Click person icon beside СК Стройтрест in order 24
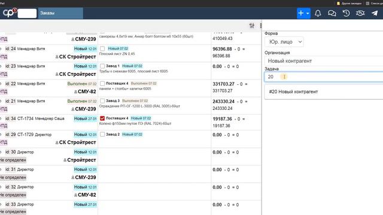Image resolution: width=383 pixels, height=215 pixels. pyautogui.click(x=57, y=57)
